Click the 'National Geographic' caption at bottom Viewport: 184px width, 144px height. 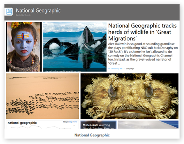92,135
